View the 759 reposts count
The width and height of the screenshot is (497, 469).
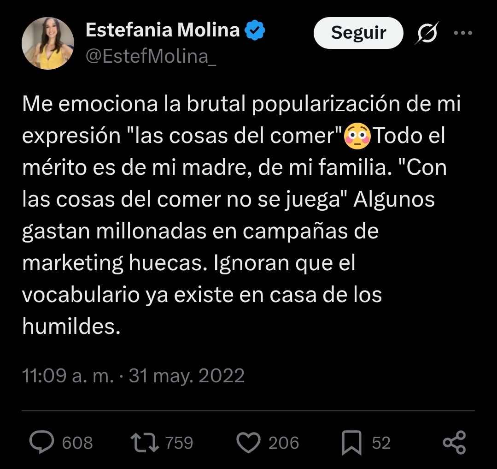pos(179,443)
